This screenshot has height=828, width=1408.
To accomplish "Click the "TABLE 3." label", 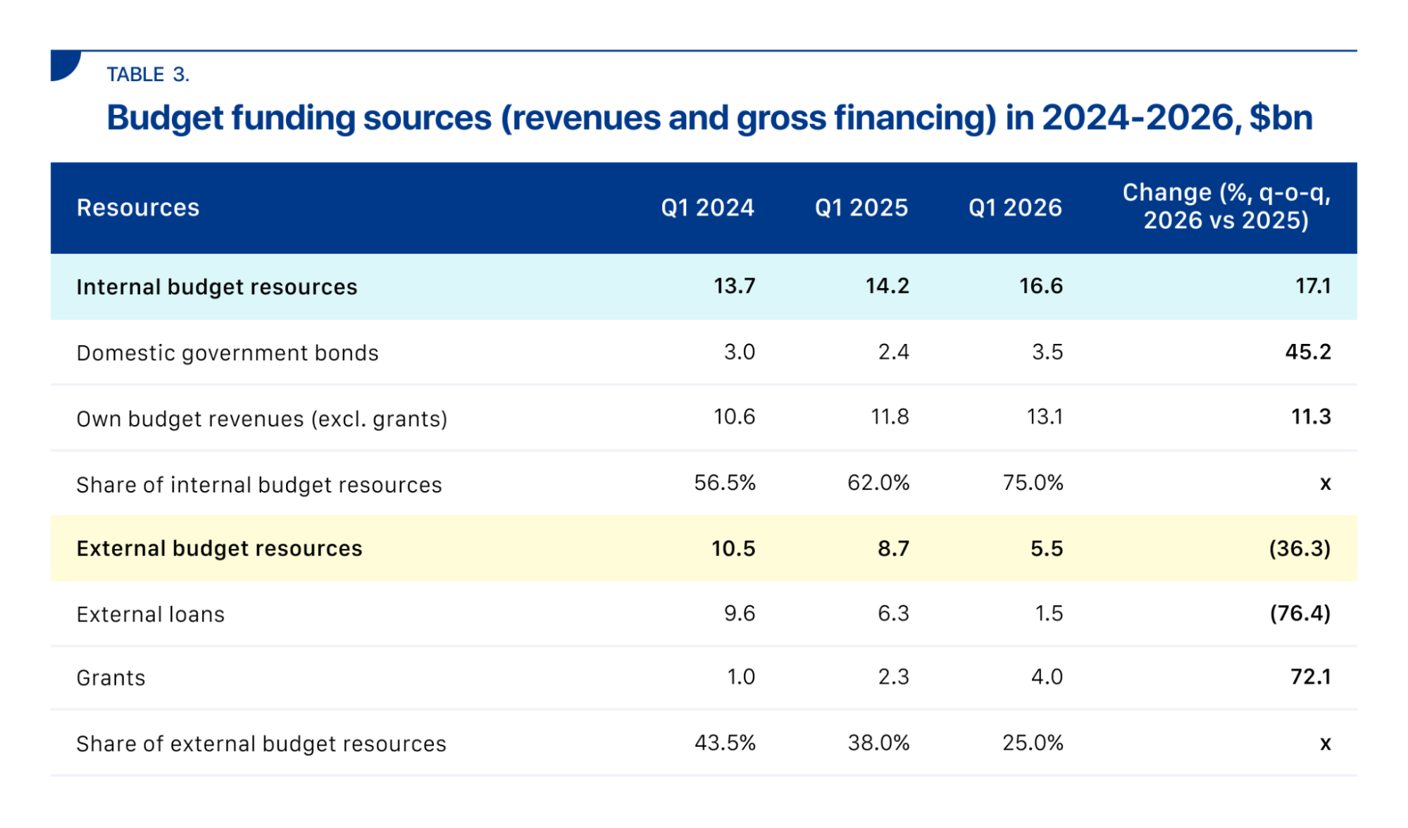I will (x=148, y=74).
